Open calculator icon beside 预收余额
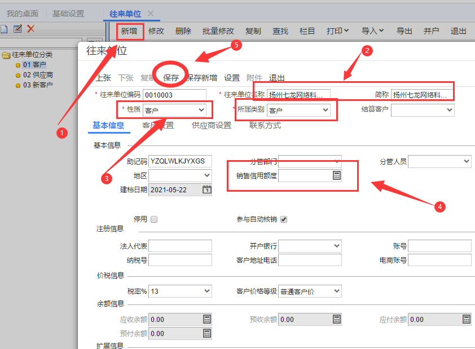Screen dimensions: 475x349 (x=337, y=319)
